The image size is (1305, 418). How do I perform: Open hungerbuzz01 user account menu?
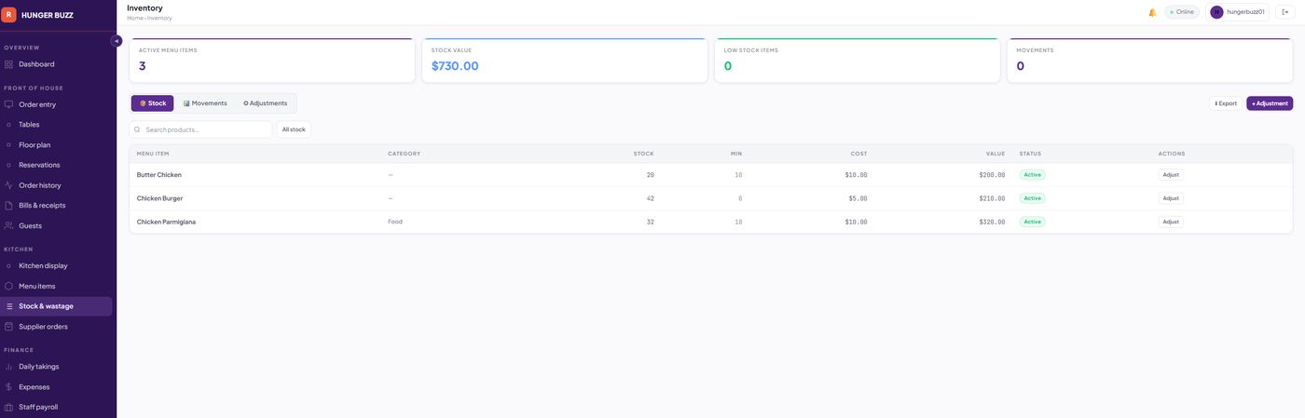[1239, 12]
